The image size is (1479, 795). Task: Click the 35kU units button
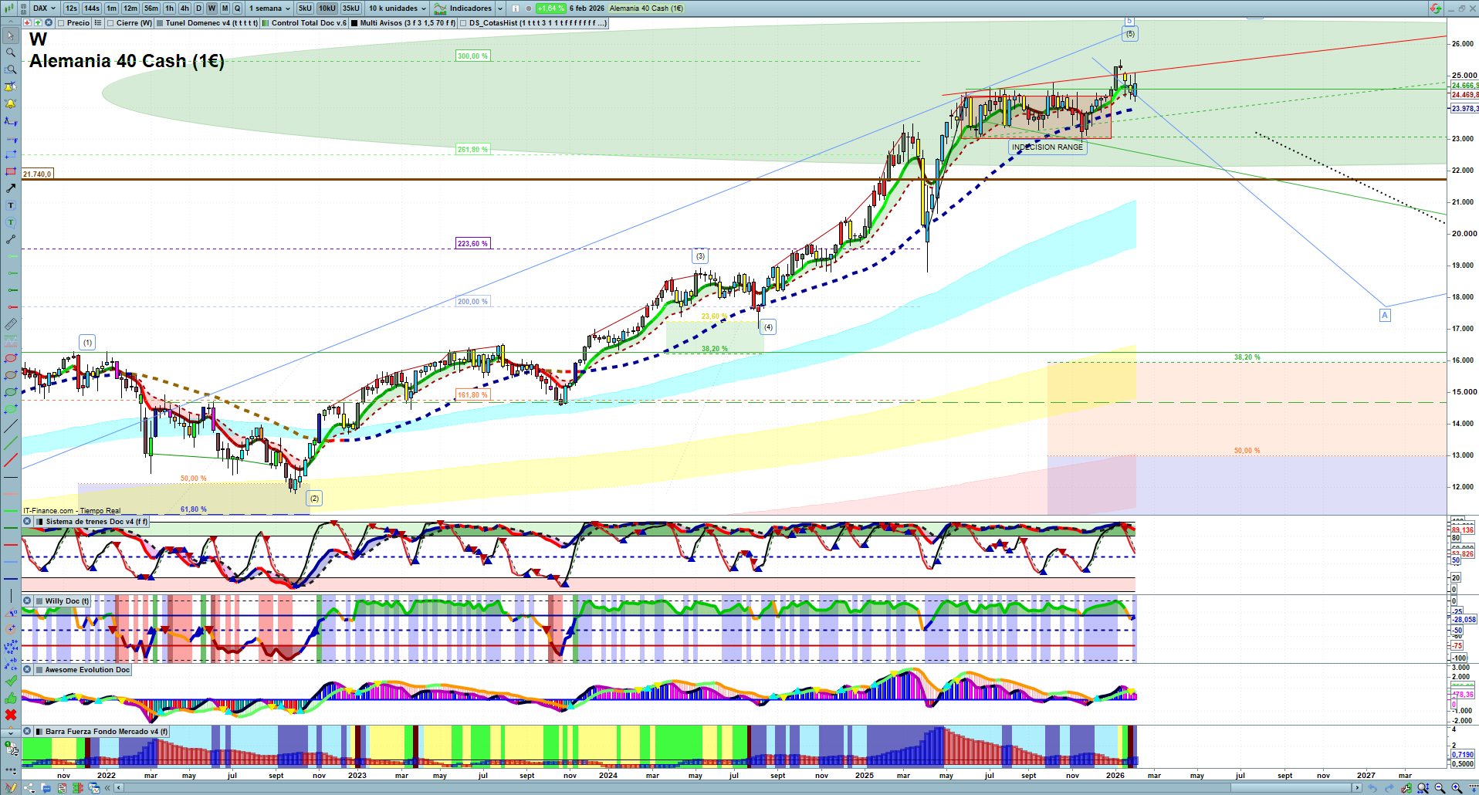pyautogui.click(x=351, y=8)
